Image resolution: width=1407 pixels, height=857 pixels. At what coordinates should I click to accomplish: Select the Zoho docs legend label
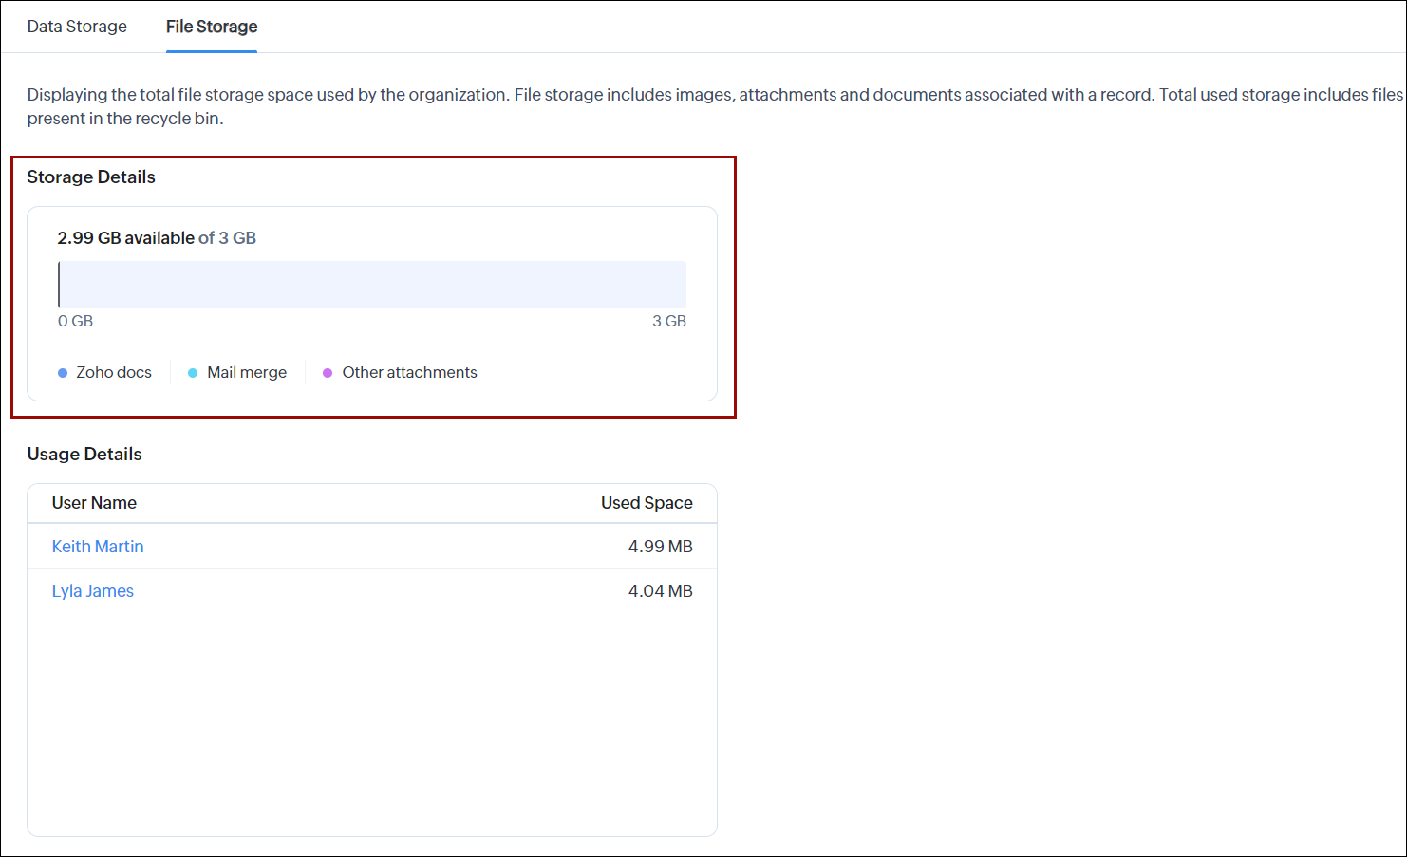[x=114, y=373]
